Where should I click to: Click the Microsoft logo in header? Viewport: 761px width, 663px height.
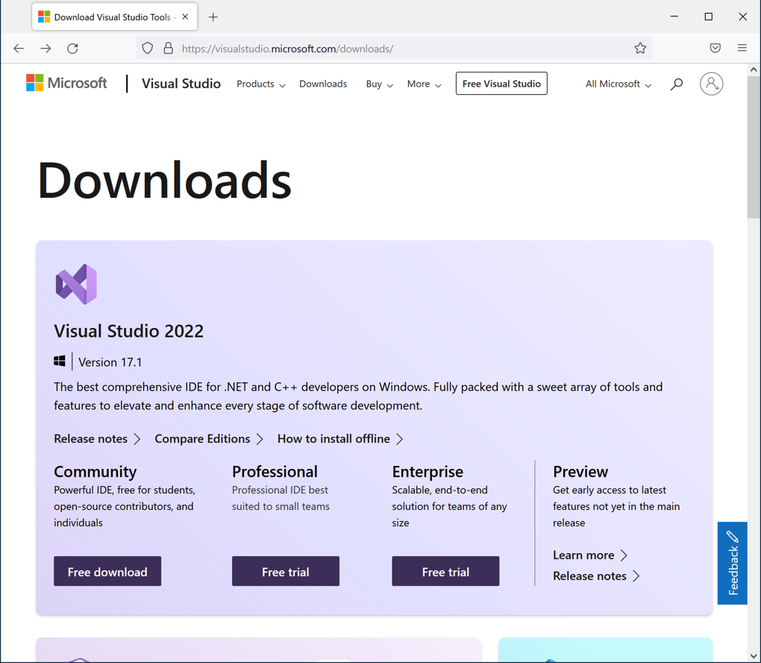pyautogui.click(x=66, y=83)
